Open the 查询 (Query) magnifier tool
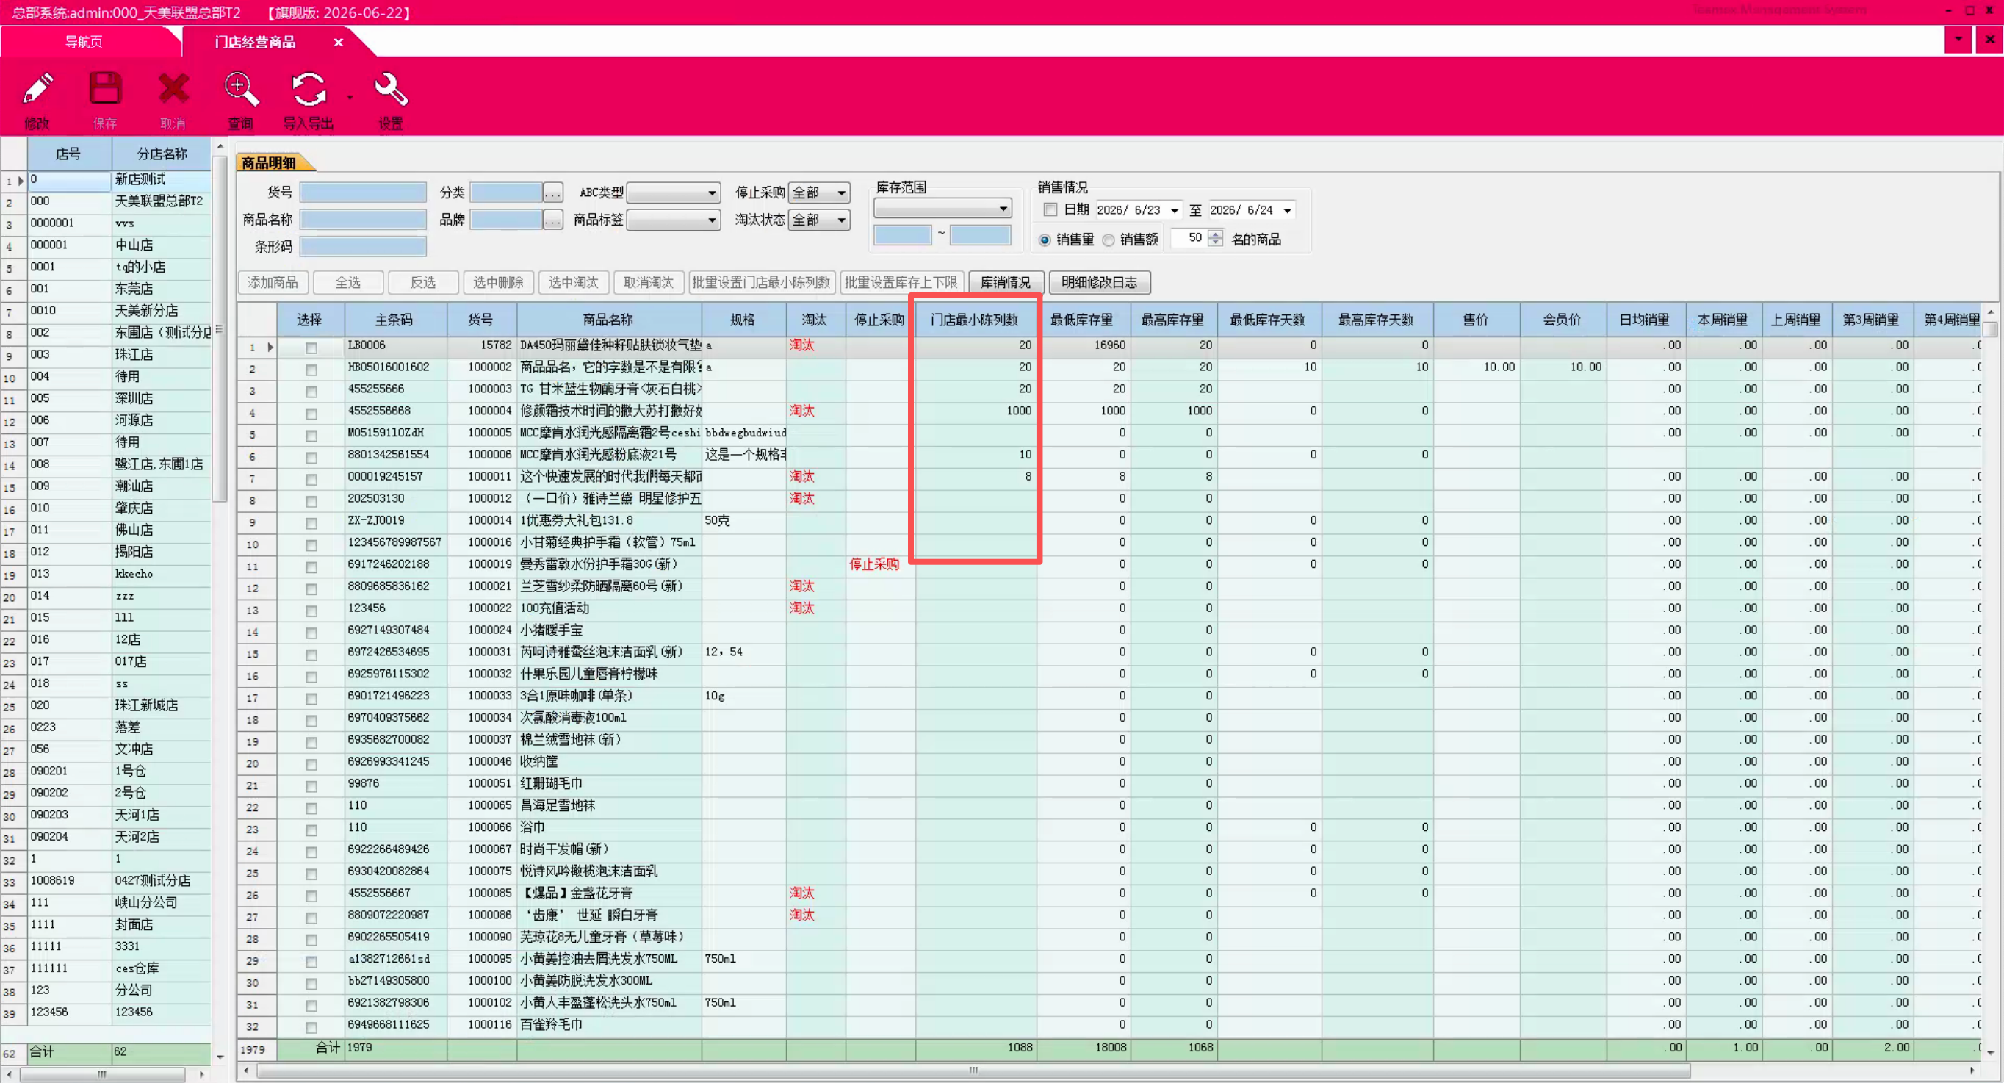Viewport: 2004px width, 1083px height. click(x=240, y=90)
